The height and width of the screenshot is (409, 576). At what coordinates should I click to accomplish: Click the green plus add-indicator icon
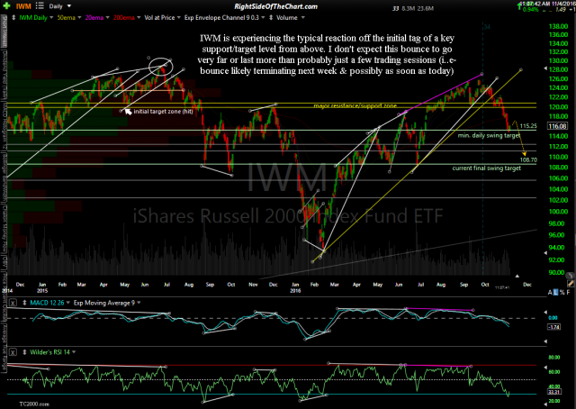6,6
